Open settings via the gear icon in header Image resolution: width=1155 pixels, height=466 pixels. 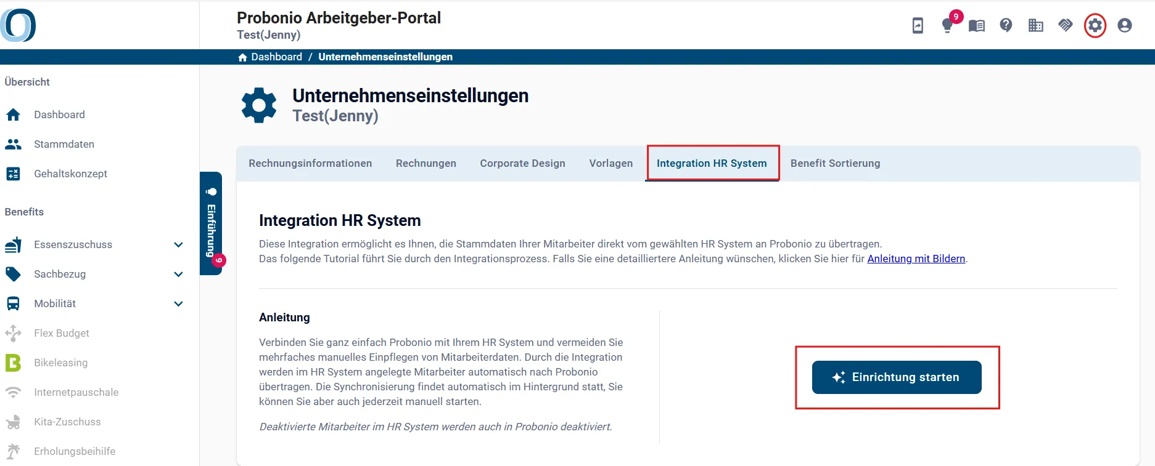tap(1095, 25)
